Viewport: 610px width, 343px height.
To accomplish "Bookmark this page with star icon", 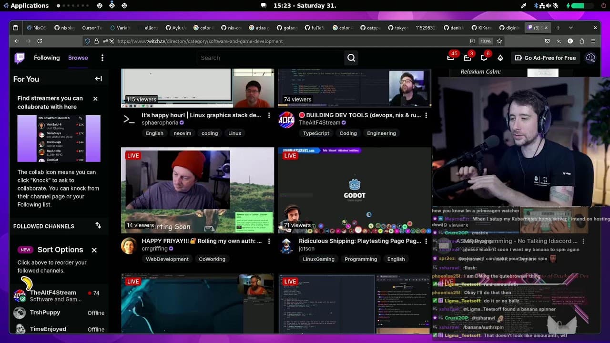I will point(499,41).
